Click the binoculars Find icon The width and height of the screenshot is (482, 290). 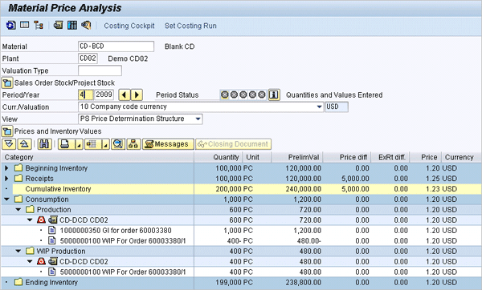coord(44,143)
